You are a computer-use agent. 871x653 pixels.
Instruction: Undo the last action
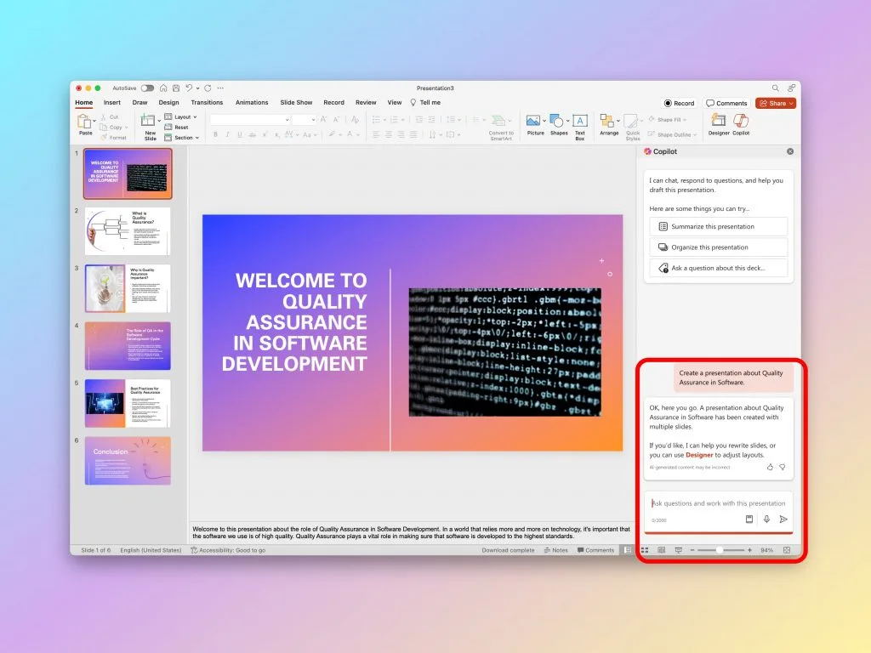189,88
